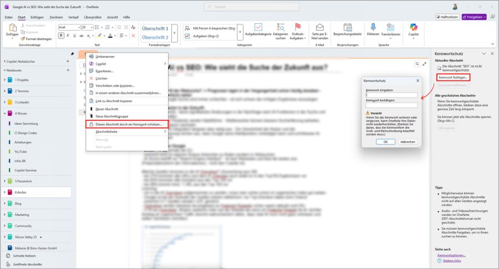Open the Arial font name combo box

[x=69, y=27]
